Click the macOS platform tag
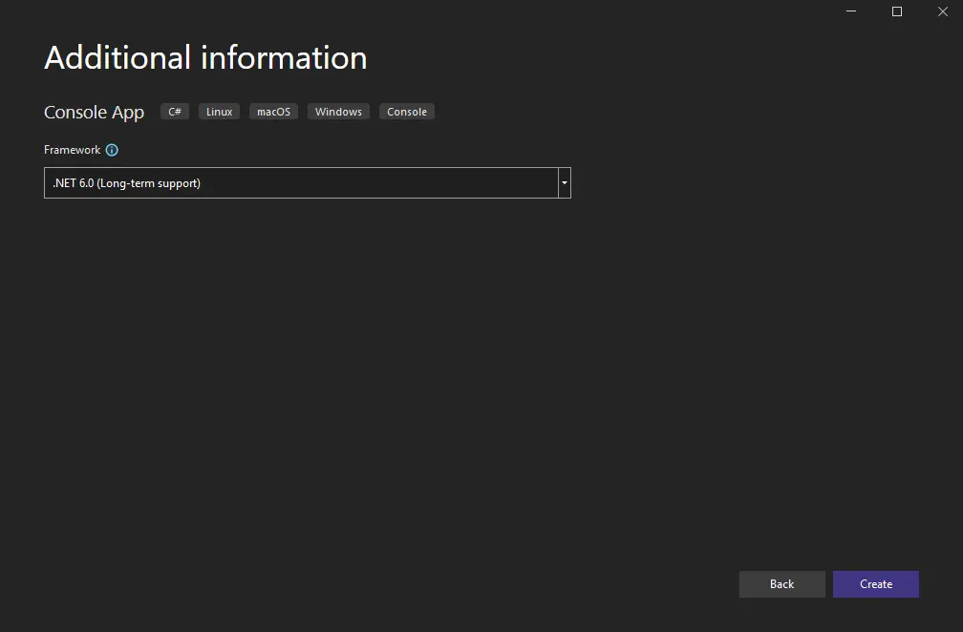 click(x=273, y=112)
